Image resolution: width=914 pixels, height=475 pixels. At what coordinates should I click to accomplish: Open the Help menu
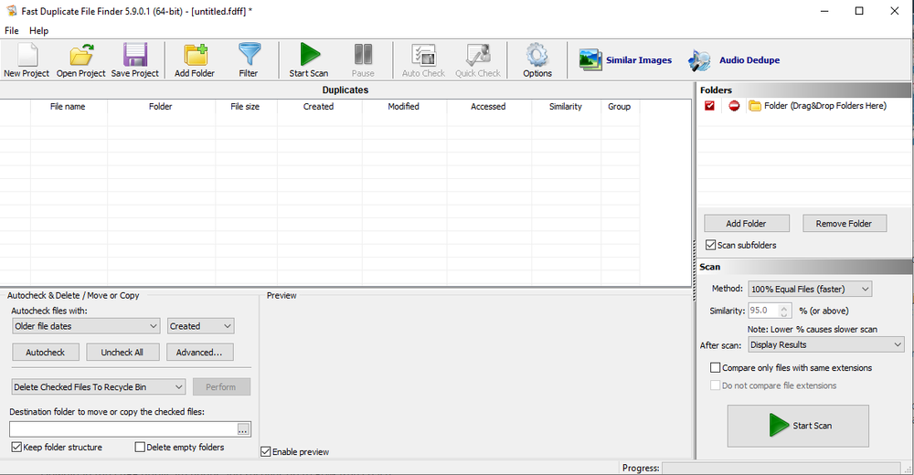coord(38,31)
